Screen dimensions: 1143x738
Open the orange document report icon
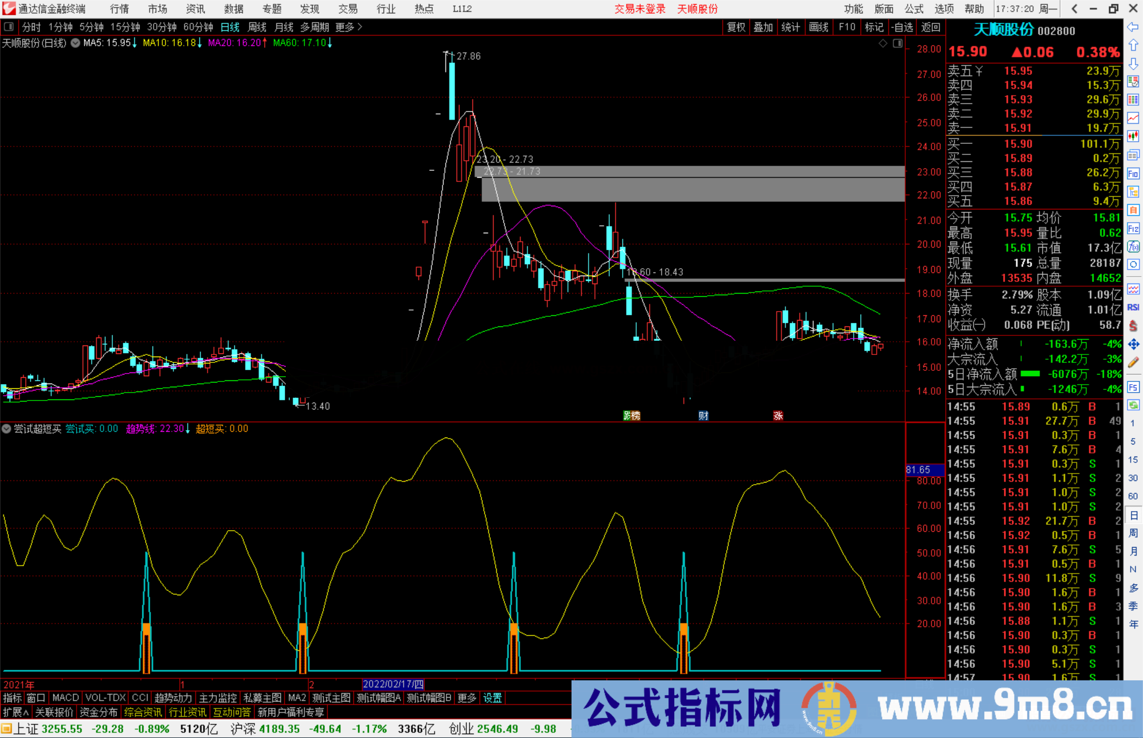[x=1133, y=210]
